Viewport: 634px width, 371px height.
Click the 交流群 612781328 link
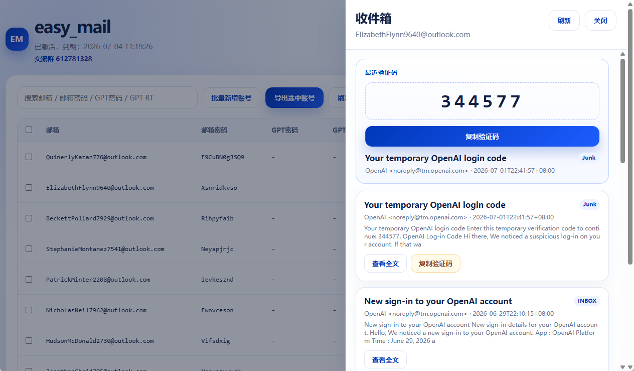63,59
